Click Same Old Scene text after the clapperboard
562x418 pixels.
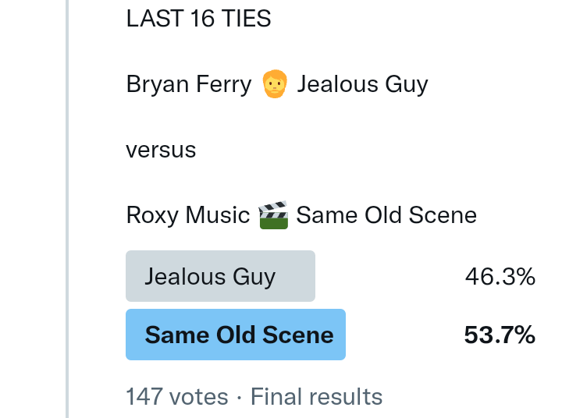[386, 214]
